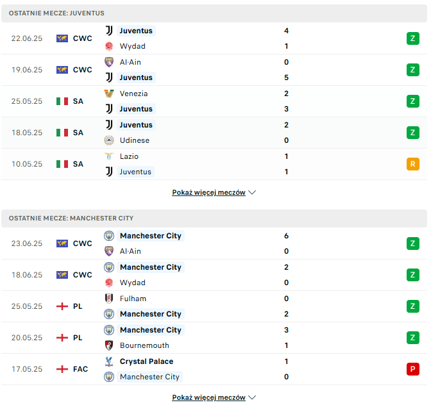Click the Venezia team logo

coord(109,94)
